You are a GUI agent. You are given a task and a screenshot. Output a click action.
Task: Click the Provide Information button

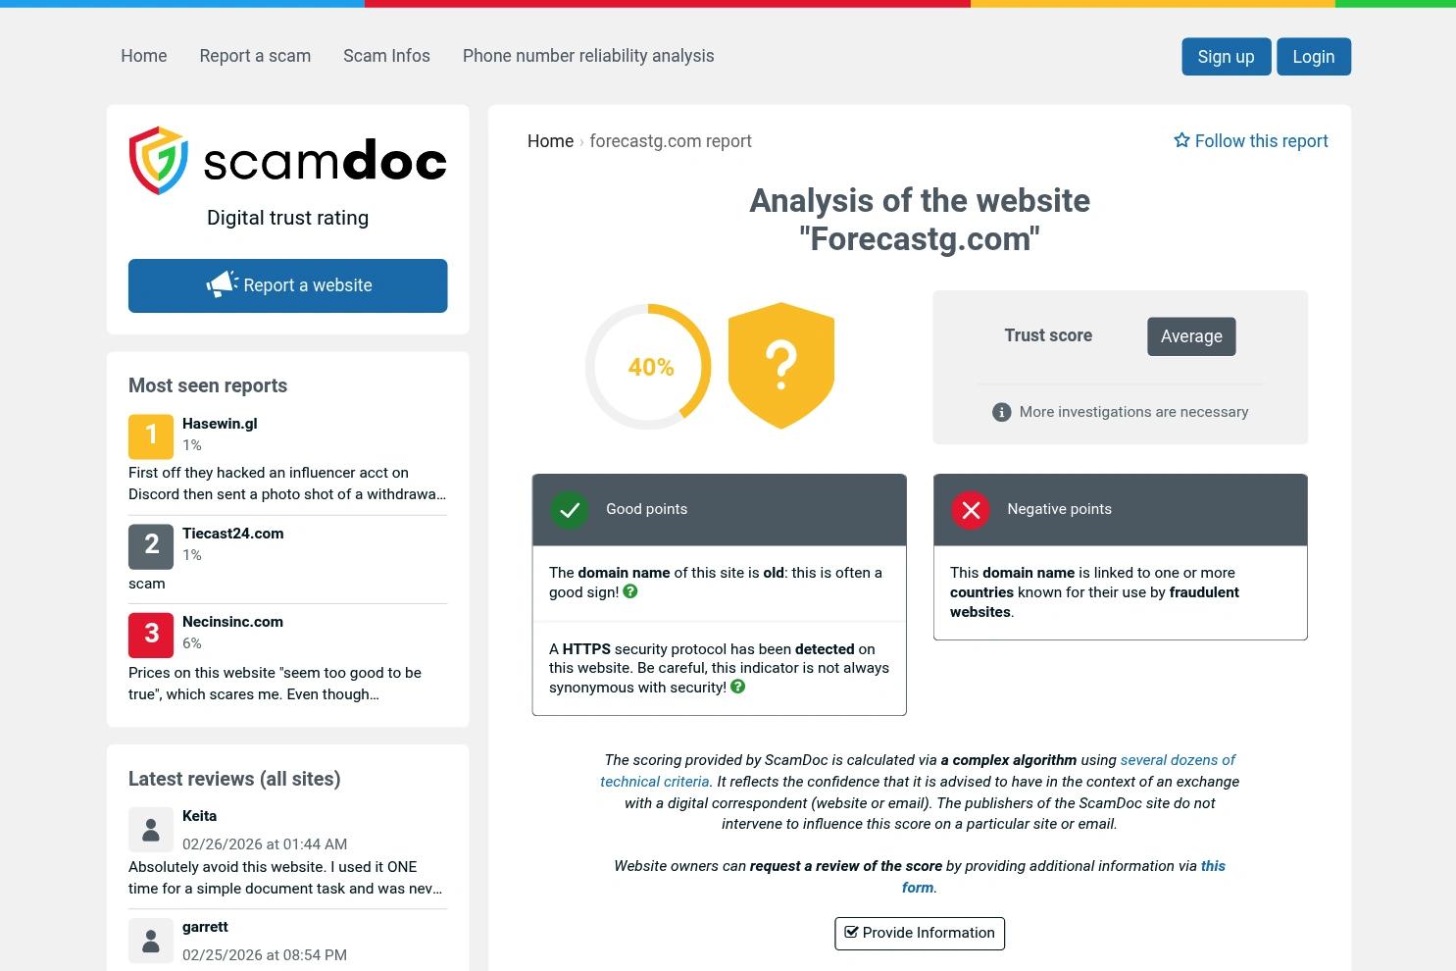[x=920, y=933]
